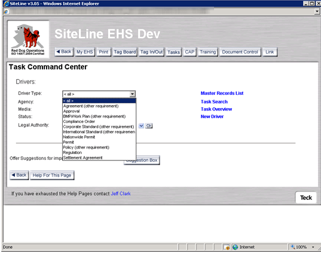The image size is (321, 253).
Task: Click the Clr button beside Legal Authority
Action: [149, 126]
